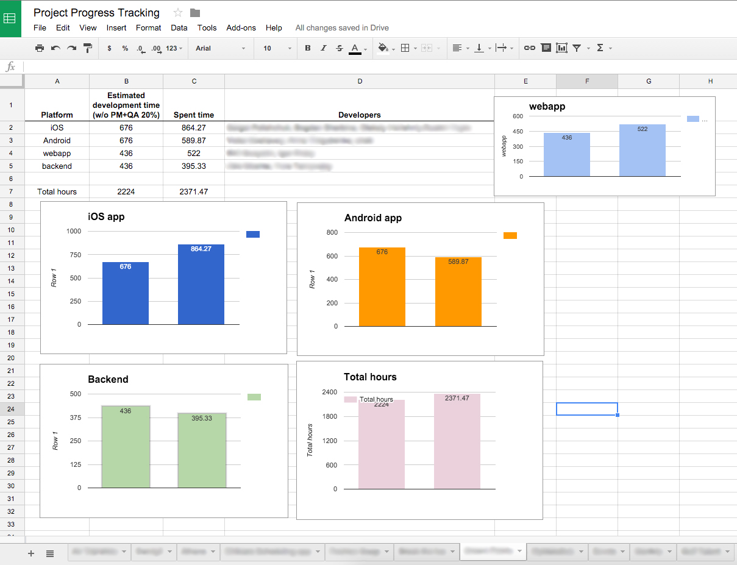Viewport: 737px width, 565px height.
Task: Select the paint format tool
Action: pyautogui.click(x=88, y=48)
